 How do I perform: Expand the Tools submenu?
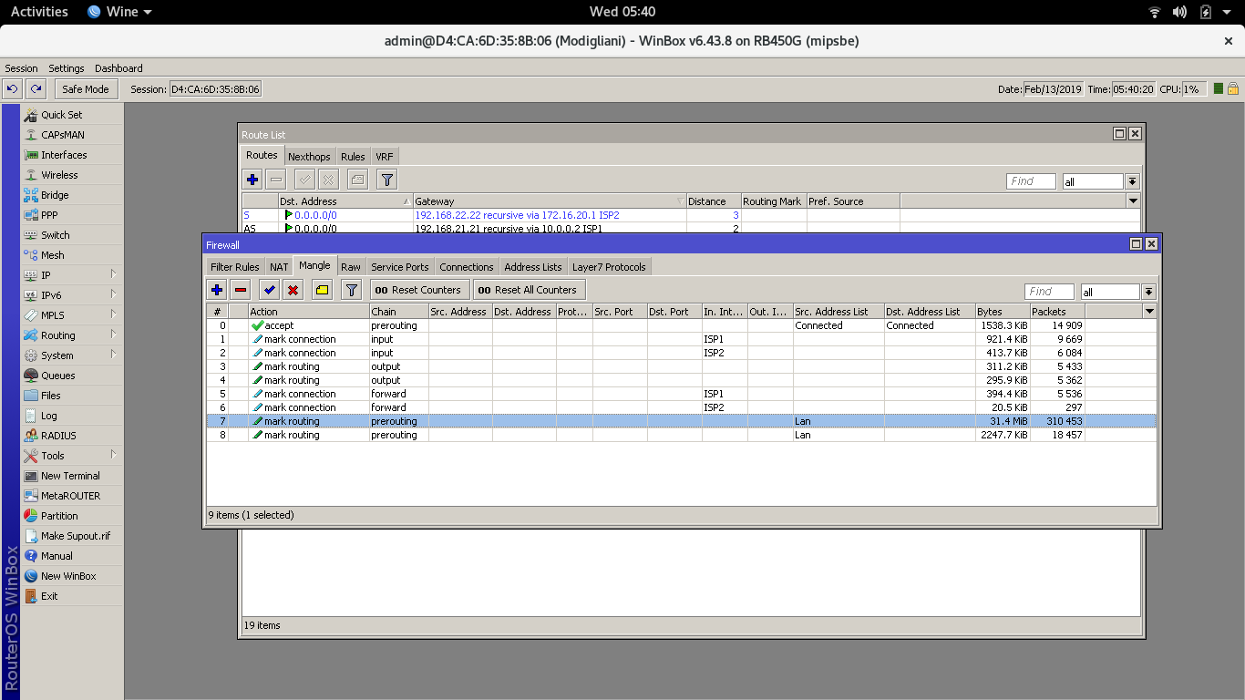pos(72,456)
